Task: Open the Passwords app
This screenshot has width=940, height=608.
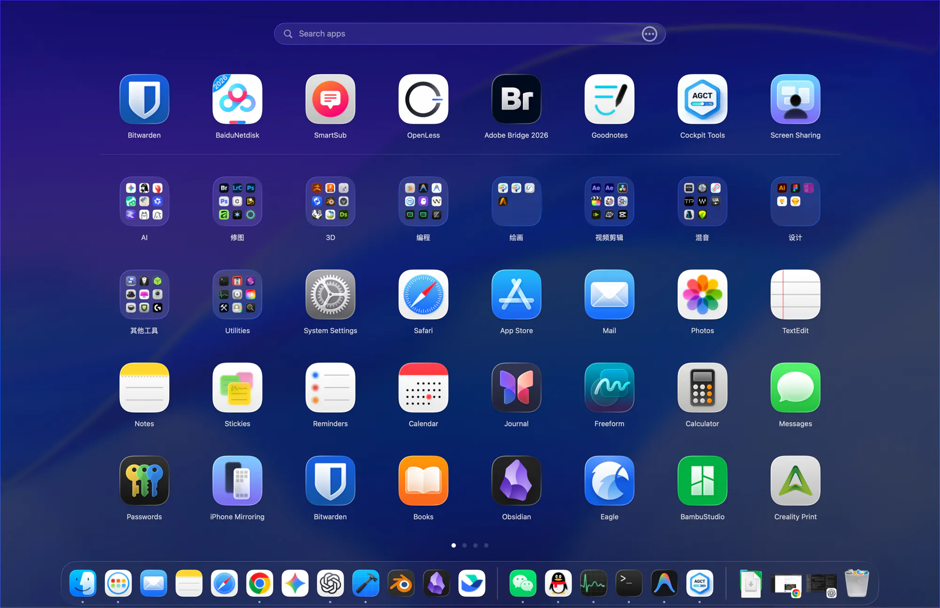Action: [144, 481]
